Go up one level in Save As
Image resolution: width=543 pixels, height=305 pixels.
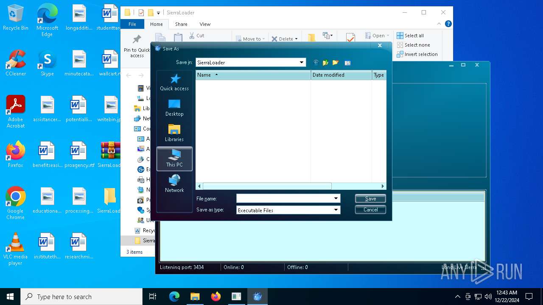(325, 63)
